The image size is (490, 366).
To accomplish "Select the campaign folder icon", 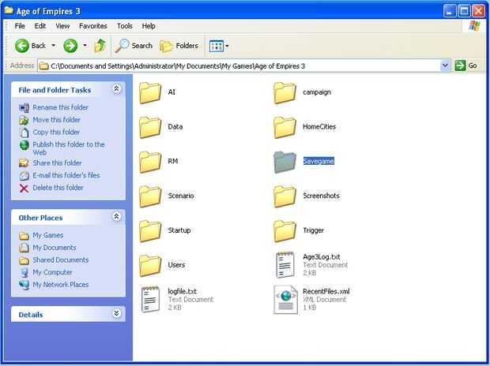I will [285, 92].
